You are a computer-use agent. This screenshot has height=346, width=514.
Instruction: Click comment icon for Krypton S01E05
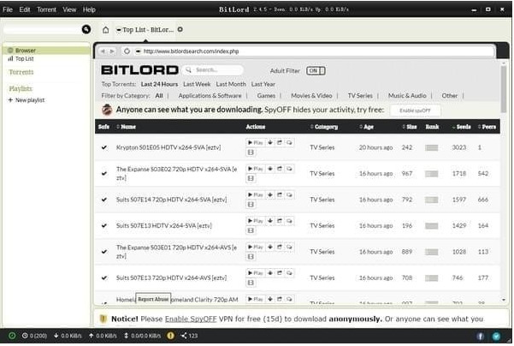[289, 142]
